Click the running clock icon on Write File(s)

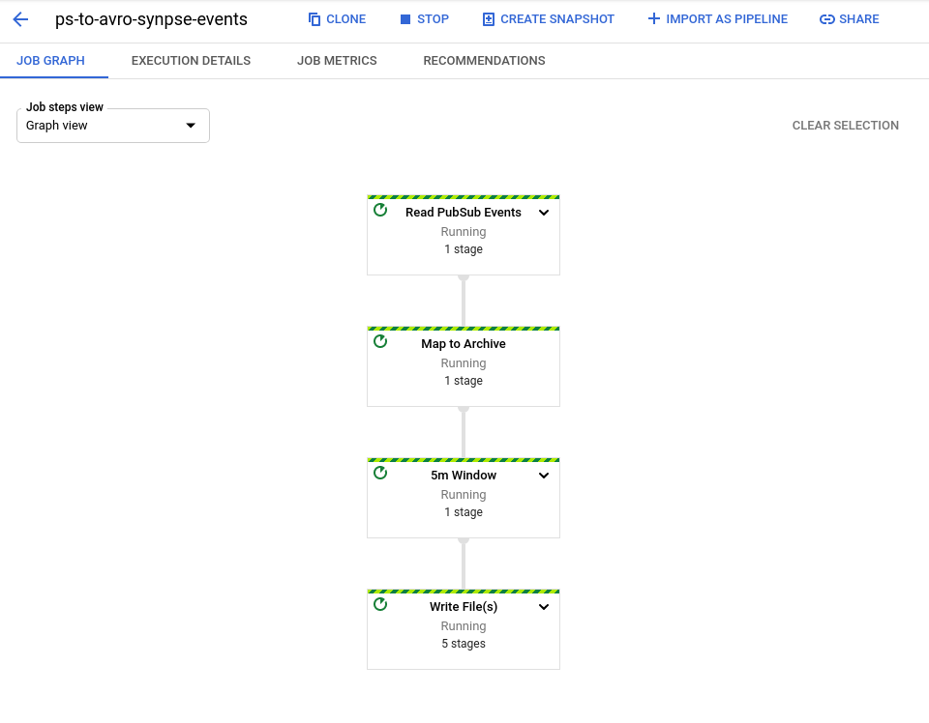click(379, 604)
